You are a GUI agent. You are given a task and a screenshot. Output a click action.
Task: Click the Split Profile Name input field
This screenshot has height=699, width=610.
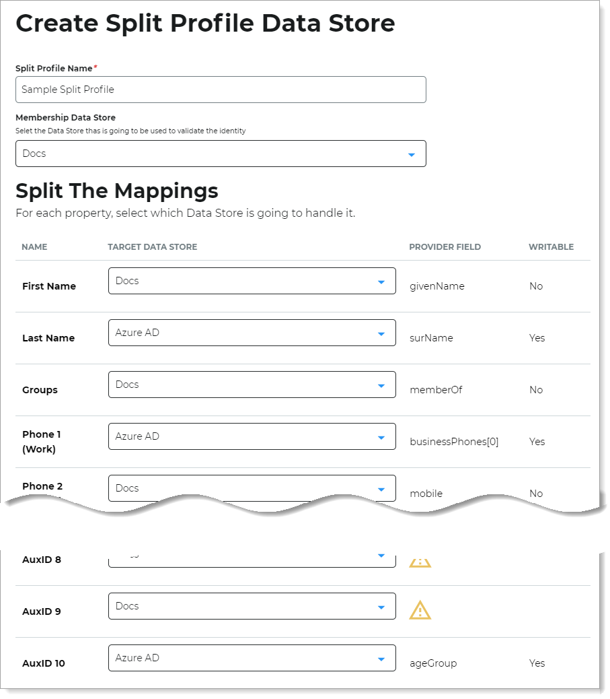coord(221,90)
